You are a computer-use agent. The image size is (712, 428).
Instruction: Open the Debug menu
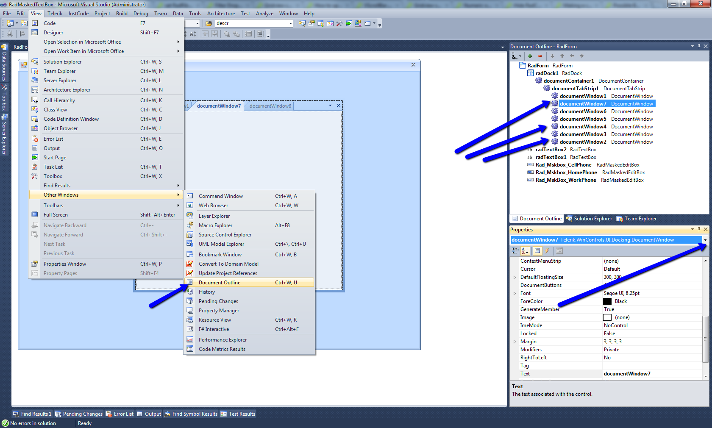coord(141,14)
